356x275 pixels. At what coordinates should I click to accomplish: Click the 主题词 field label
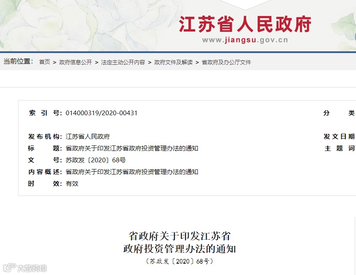(x=340, y=148)
